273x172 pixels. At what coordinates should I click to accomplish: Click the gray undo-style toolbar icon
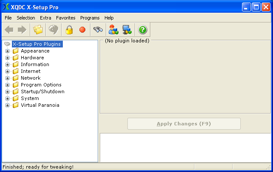click(53, 30)
